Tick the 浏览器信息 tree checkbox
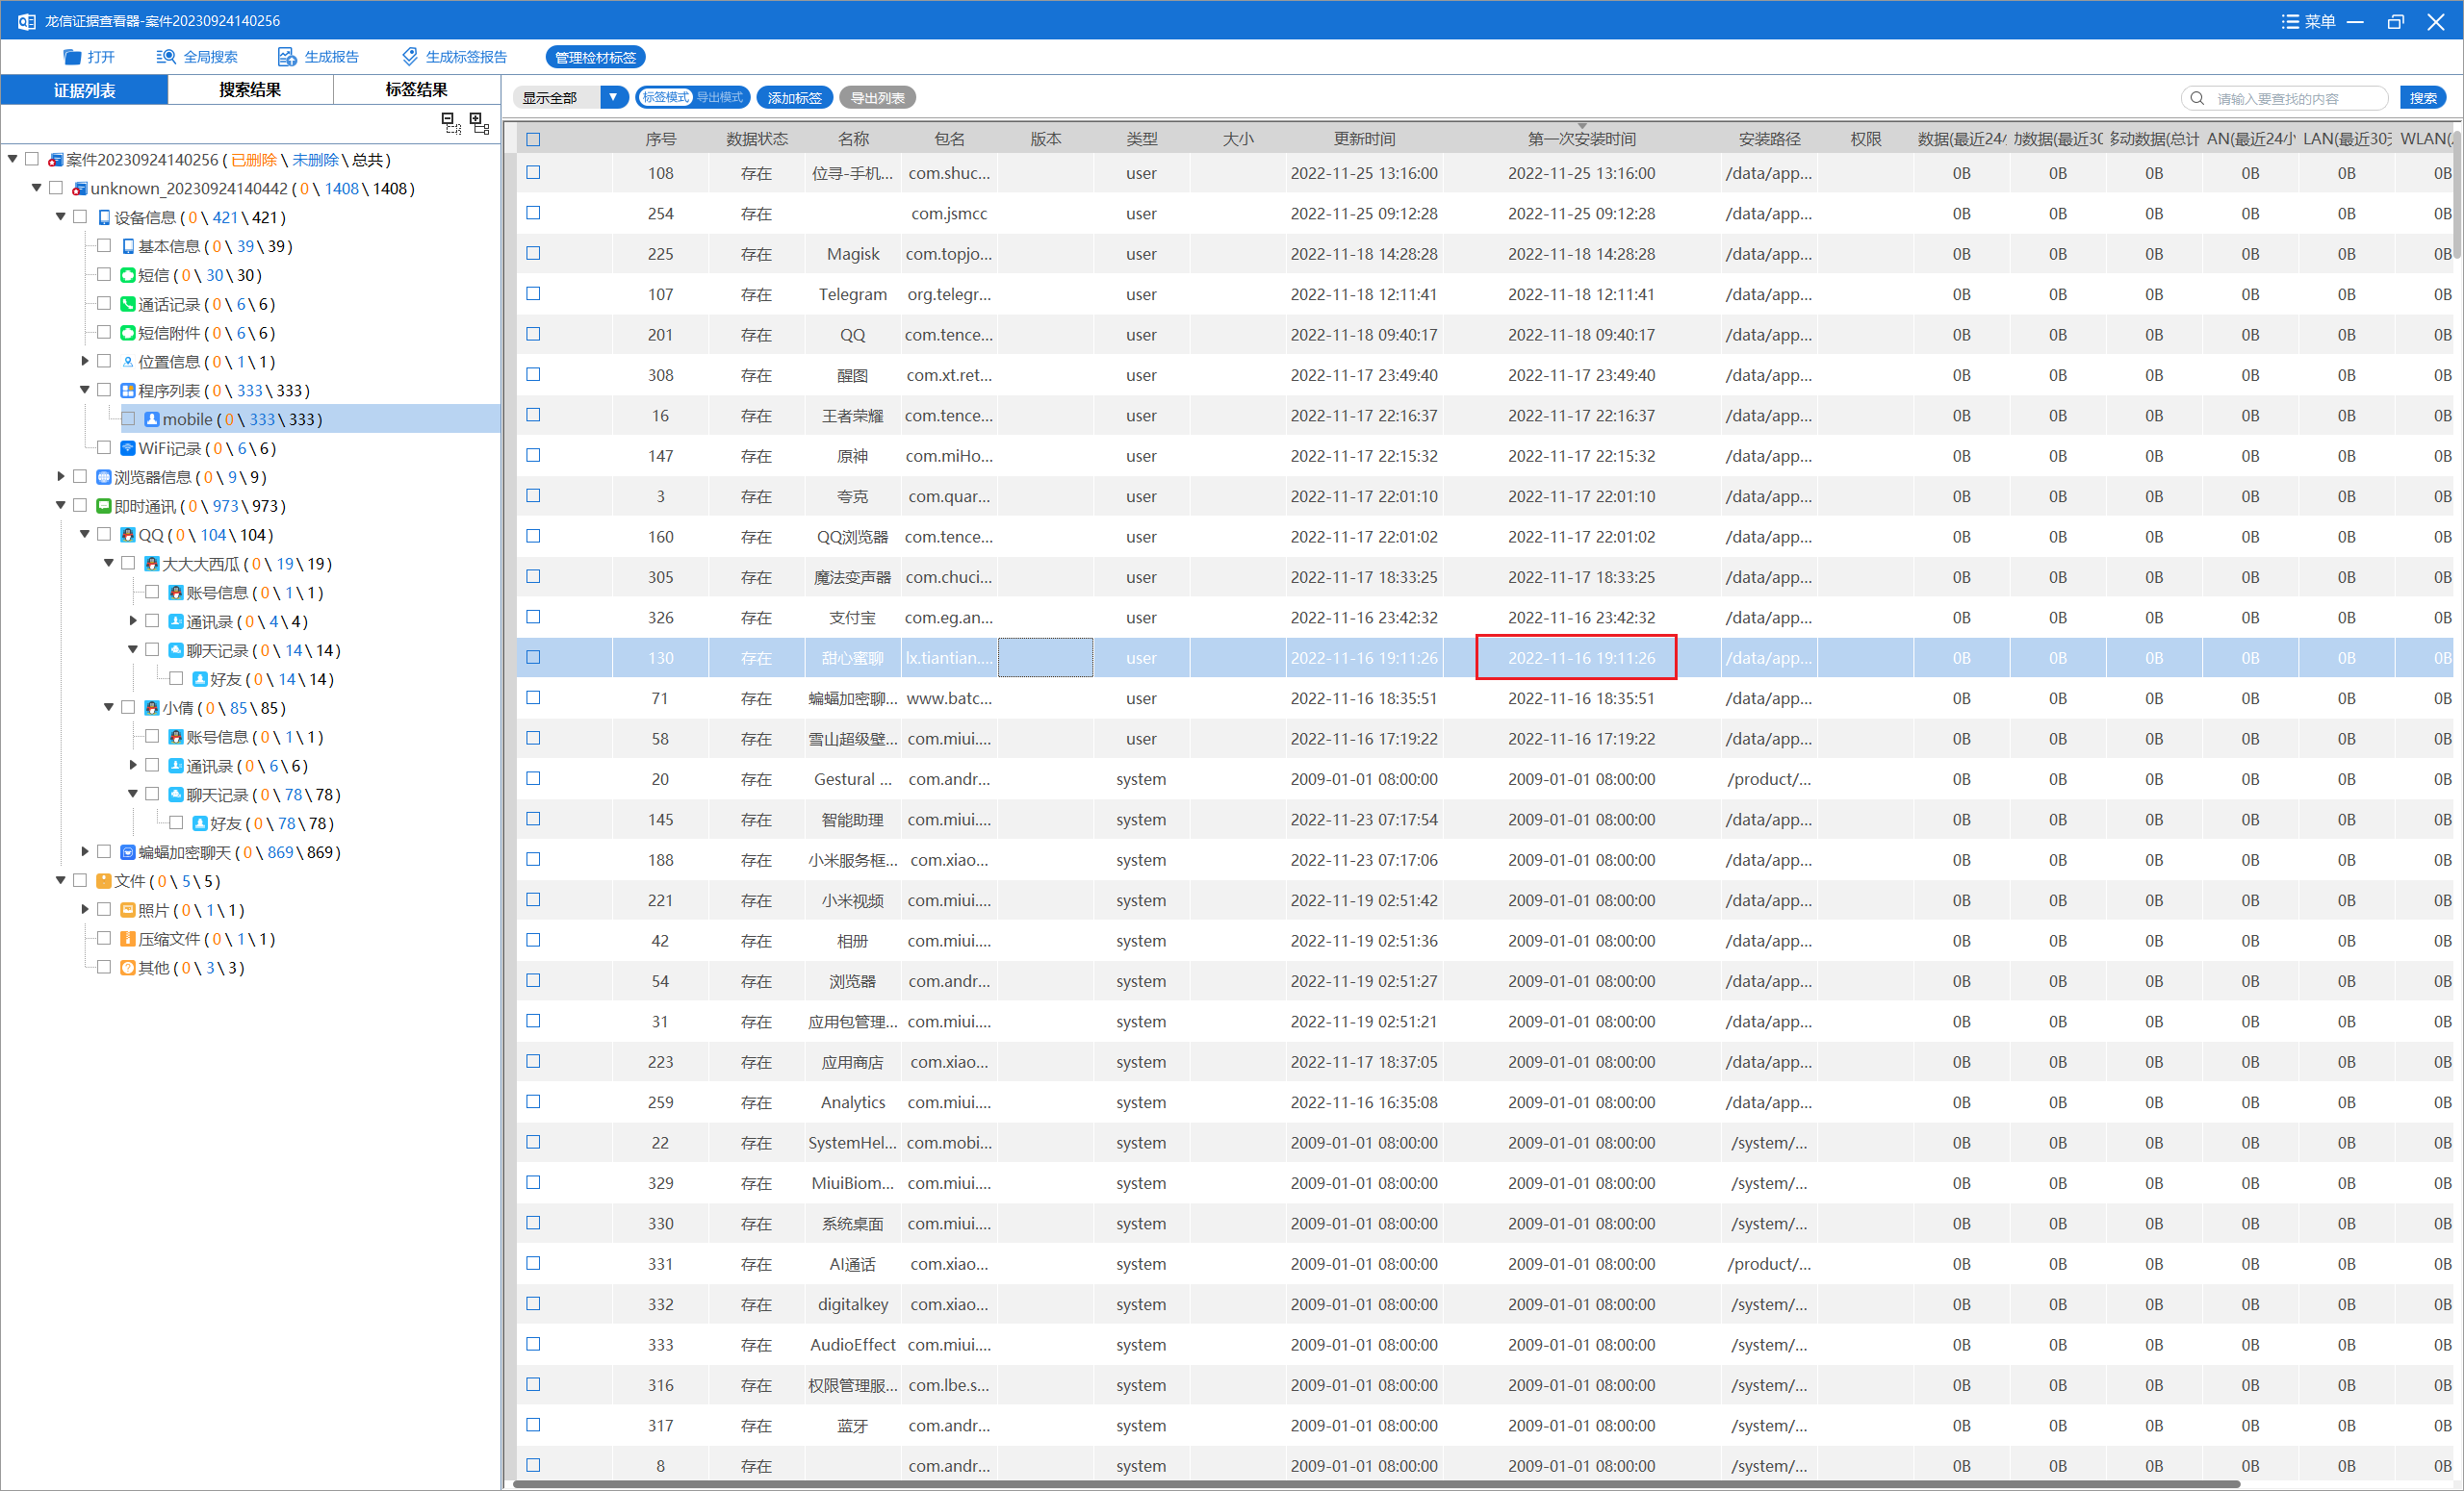This screenshot has width=2464, height=1491. point(80,476)
